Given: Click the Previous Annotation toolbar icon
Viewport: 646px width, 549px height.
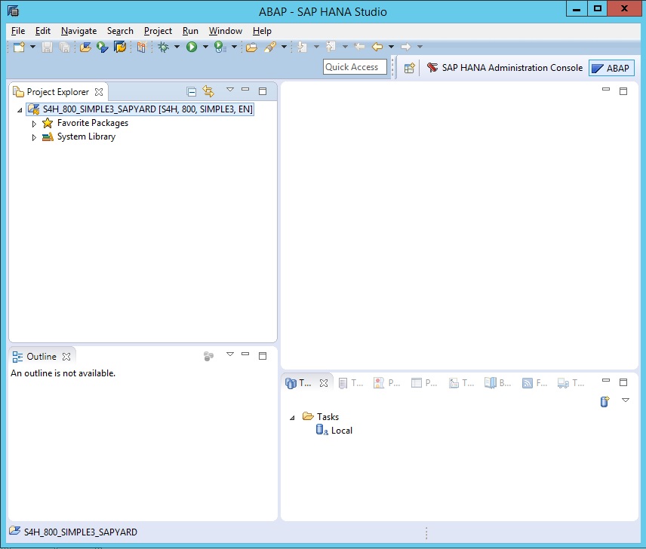Looking at the screenshot, I should [331, 47].
